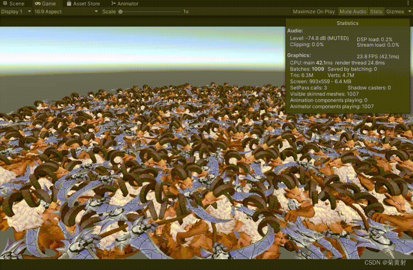Viewport: 413px width, 270px height.
Task: Click 'Verts: 4.7M' text
Action: (341, 75)
